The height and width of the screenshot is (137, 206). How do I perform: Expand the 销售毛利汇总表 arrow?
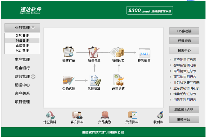(x=170, y=94)
